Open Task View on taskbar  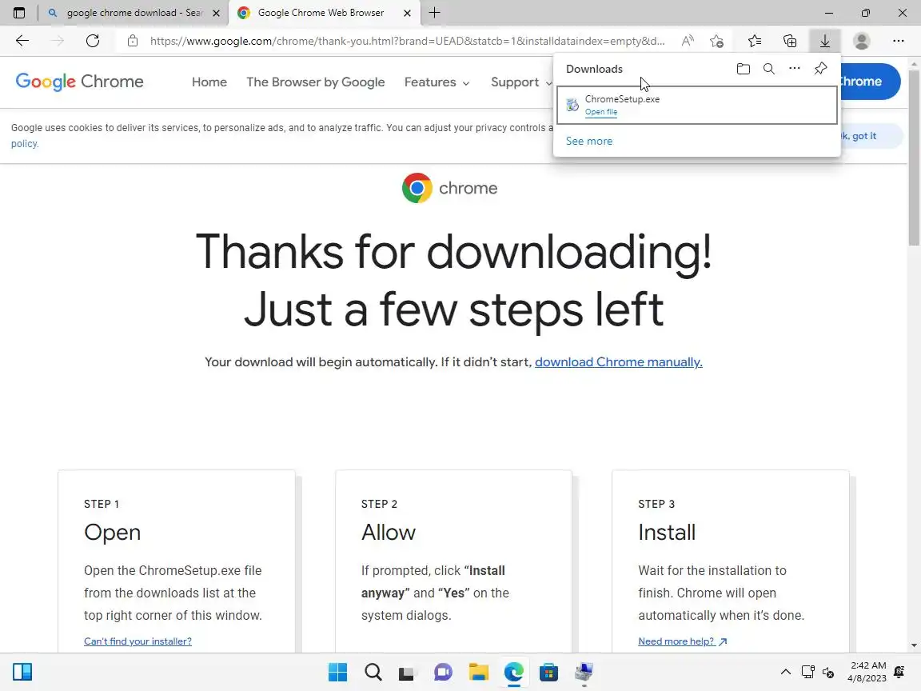(407, 672)
